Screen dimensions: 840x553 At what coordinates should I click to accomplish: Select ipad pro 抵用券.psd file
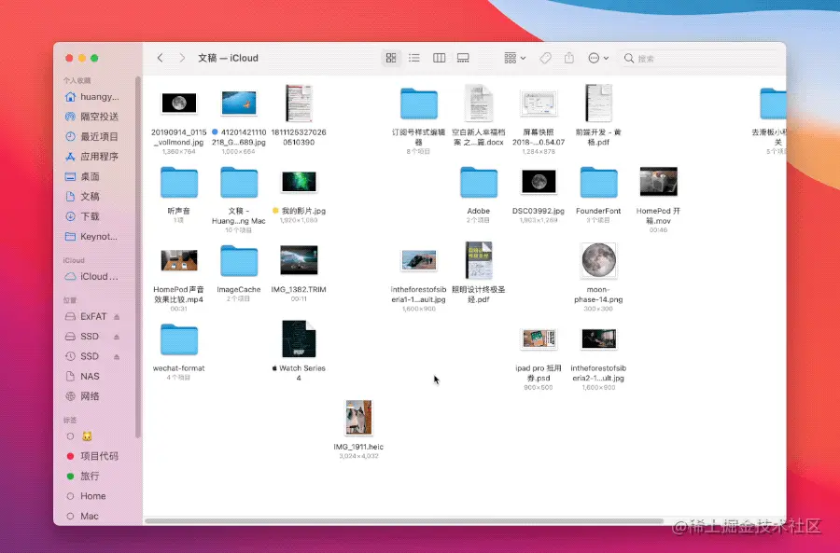(x=539, y=339)
